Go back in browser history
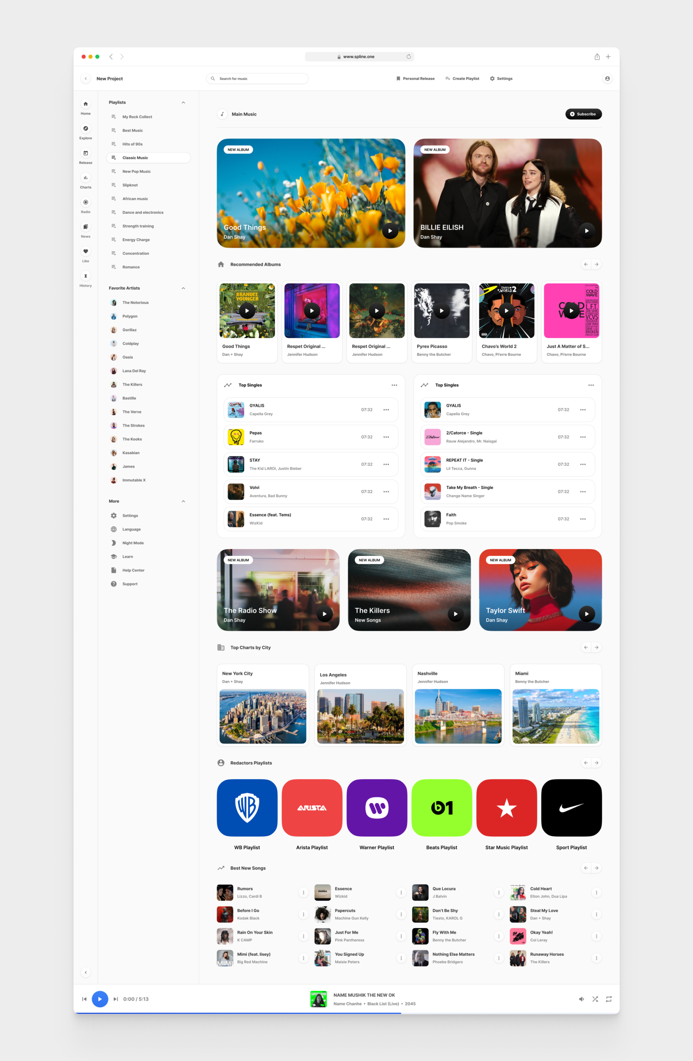Image resolution: width=693 pixels, height=1061 pixels. (x=111, y=57)
